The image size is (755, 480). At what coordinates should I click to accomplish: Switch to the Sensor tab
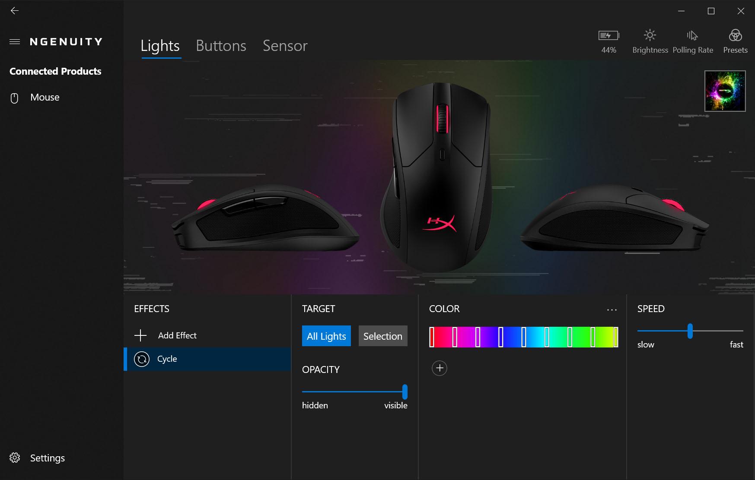(285, 46)
